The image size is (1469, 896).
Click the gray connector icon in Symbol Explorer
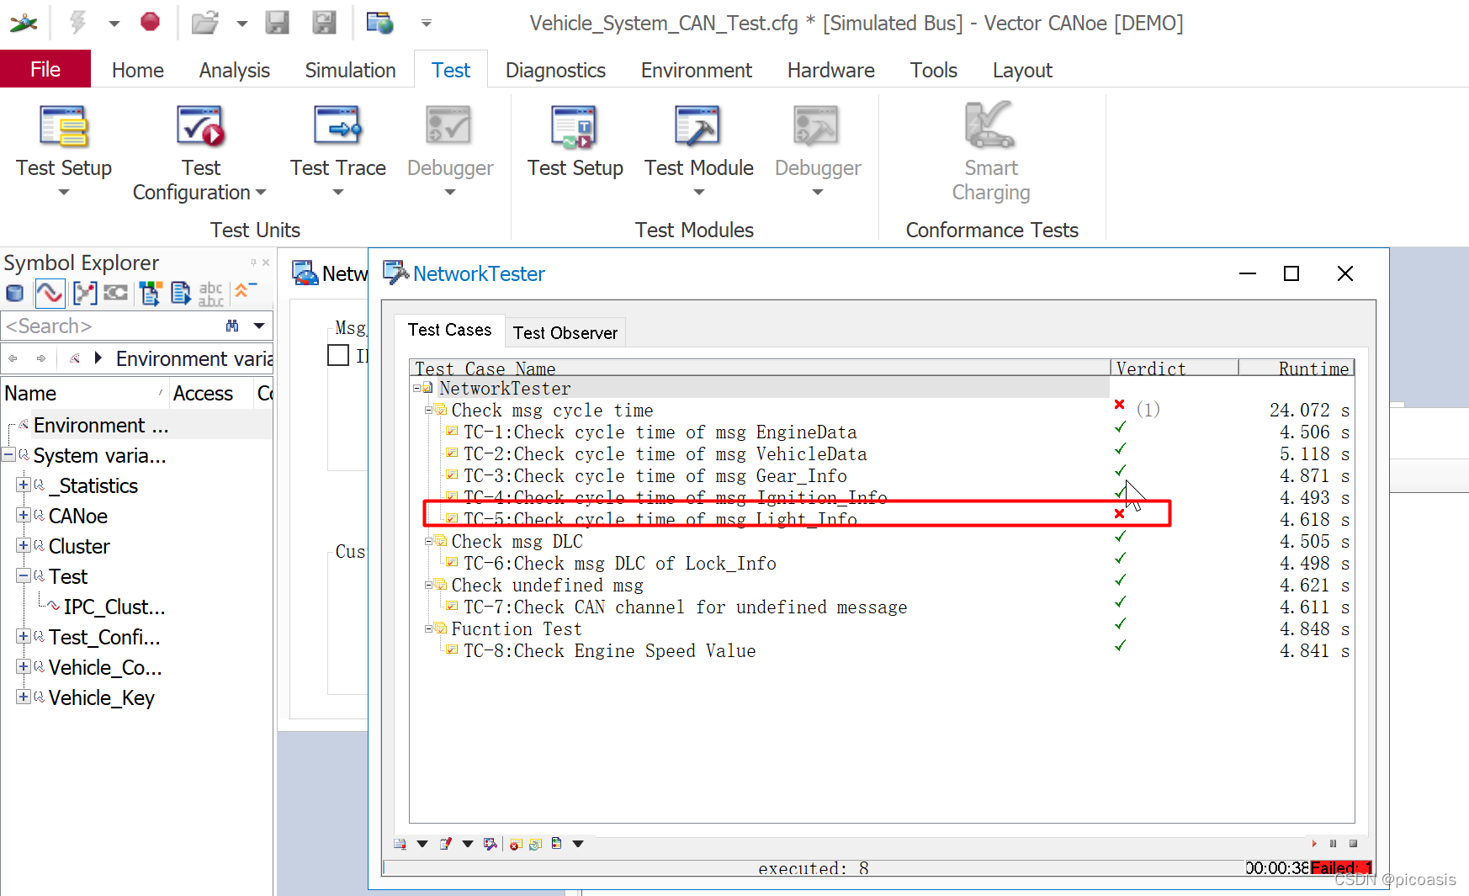point(115,293)
